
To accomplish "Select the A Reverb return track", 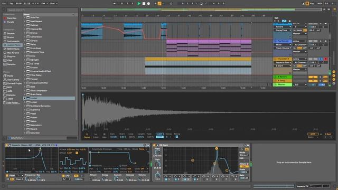I will point(283,77).
